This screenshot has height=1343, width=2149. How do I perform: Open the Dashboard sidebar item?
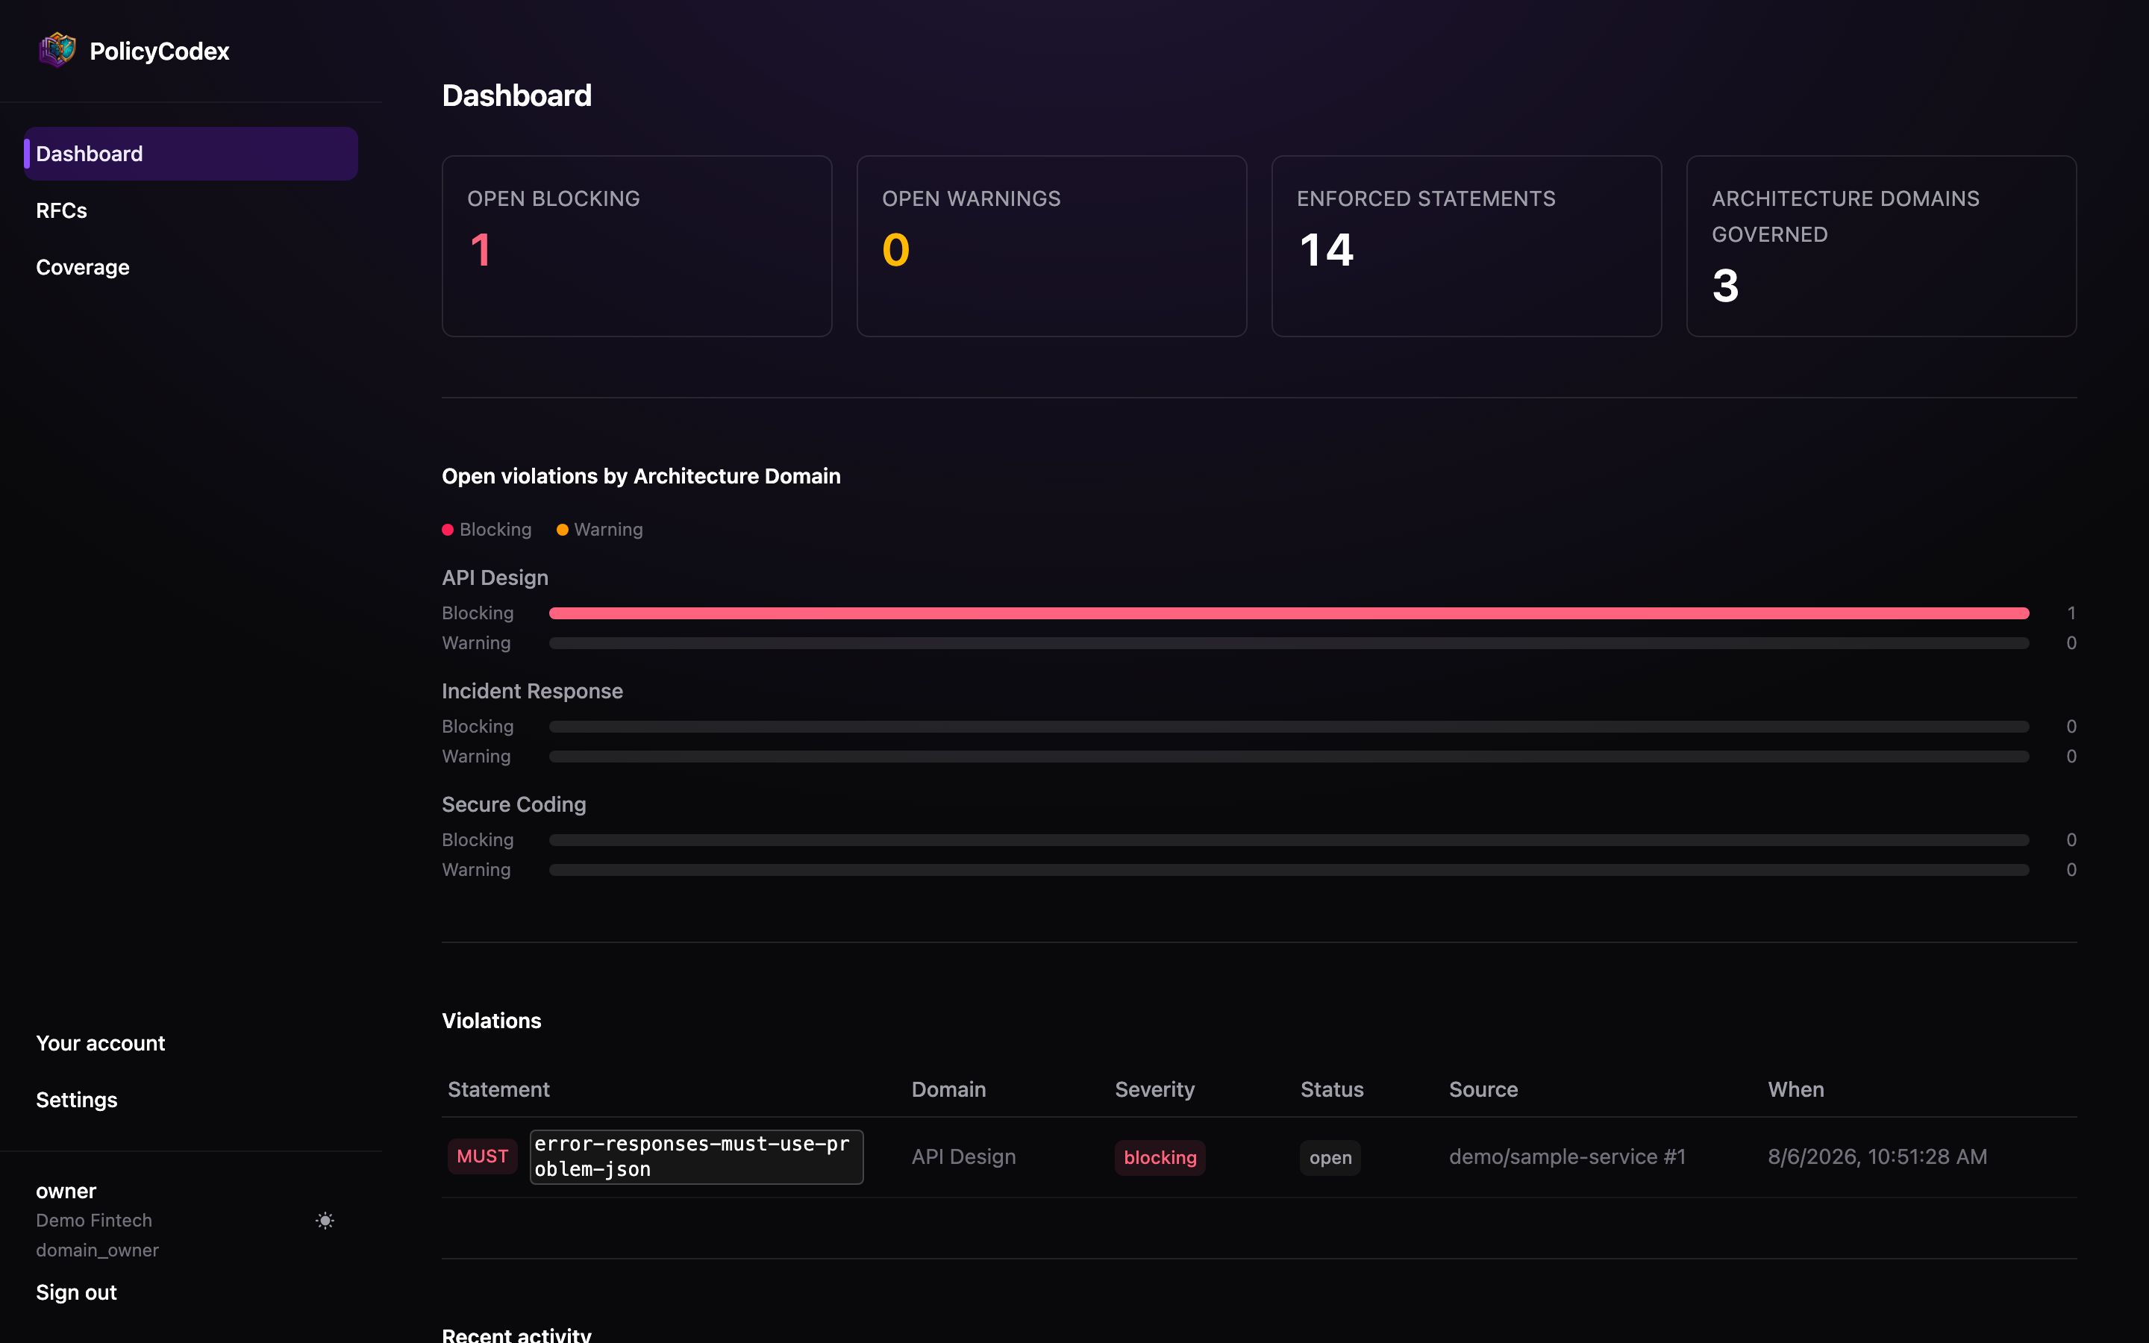coord(191,154)
